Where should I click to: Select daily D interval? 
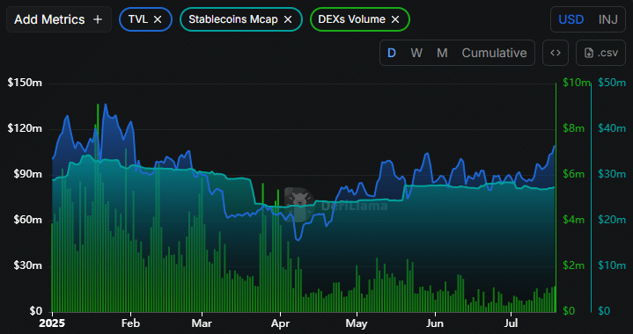pos(391,53)
